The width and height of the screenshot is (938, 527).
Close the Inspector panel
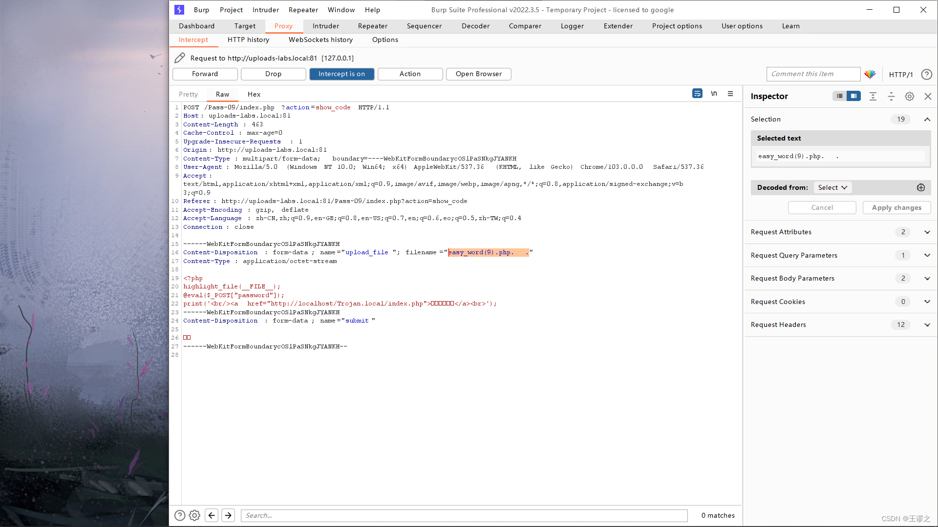pyautogui.click(x=928, y=96)
